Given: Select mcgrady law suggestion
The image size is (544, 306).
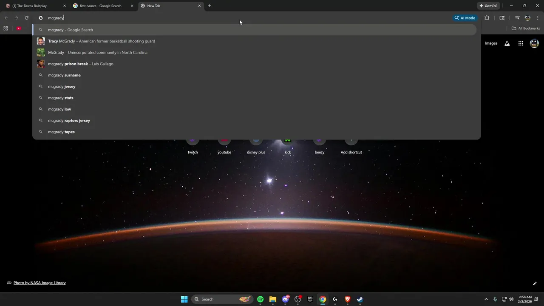Looking at the screenshot, I should coord(254,109).
